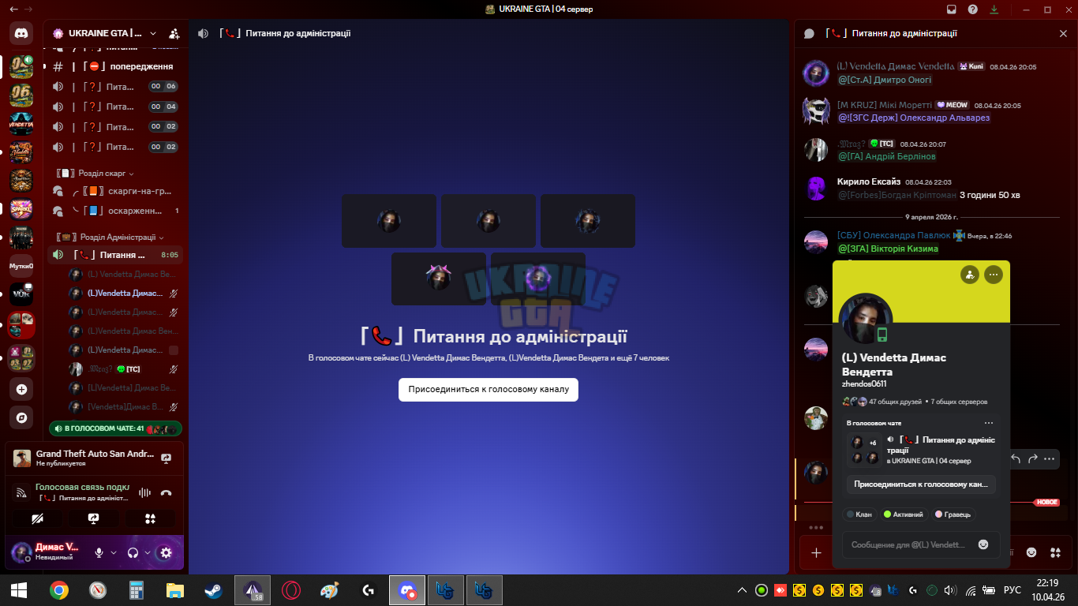Viewport: 1078px width, 606px height.
Task: Collapse the Розділ Адміністрації category
Action: tap(110, 237)
